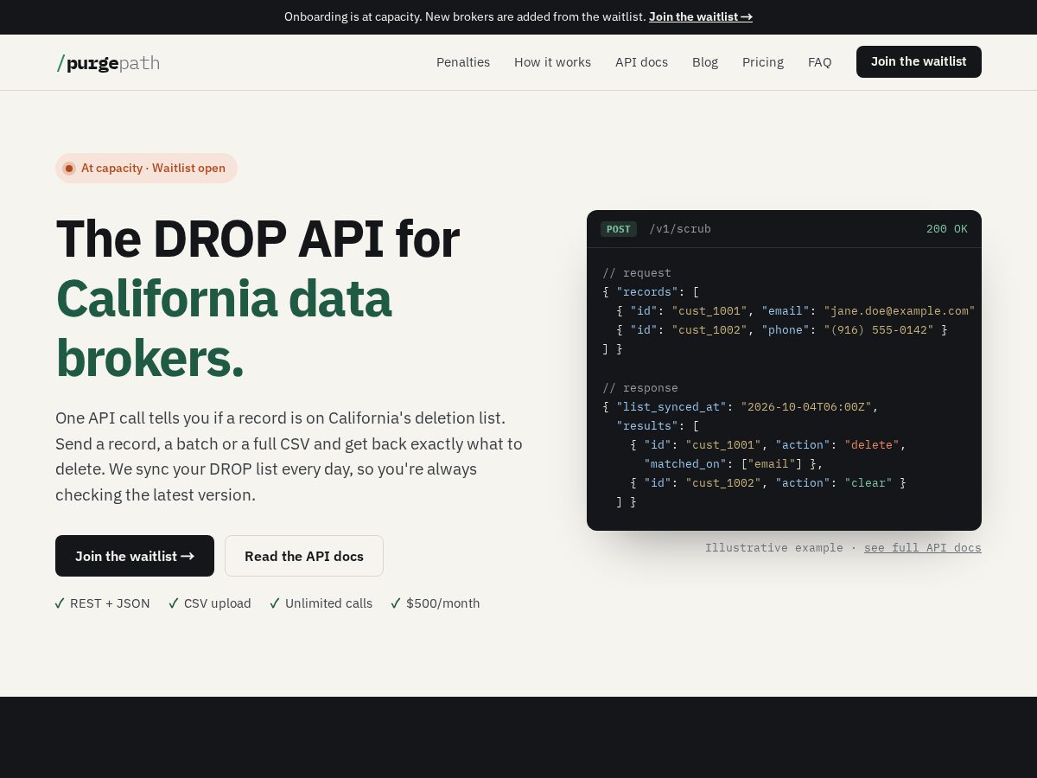Click the checkmark icon beside $500/month

(396, 603)
